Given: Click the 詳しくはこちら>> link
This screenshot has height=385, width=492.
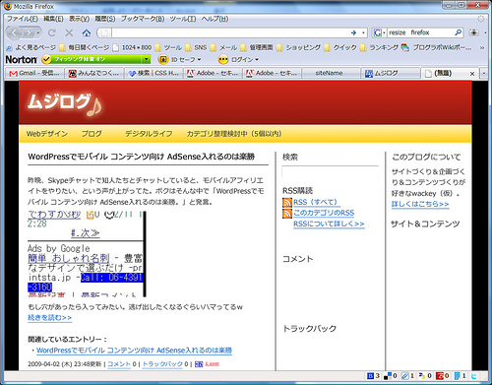Looking at the screenshot, I should (x=420, y=204).
